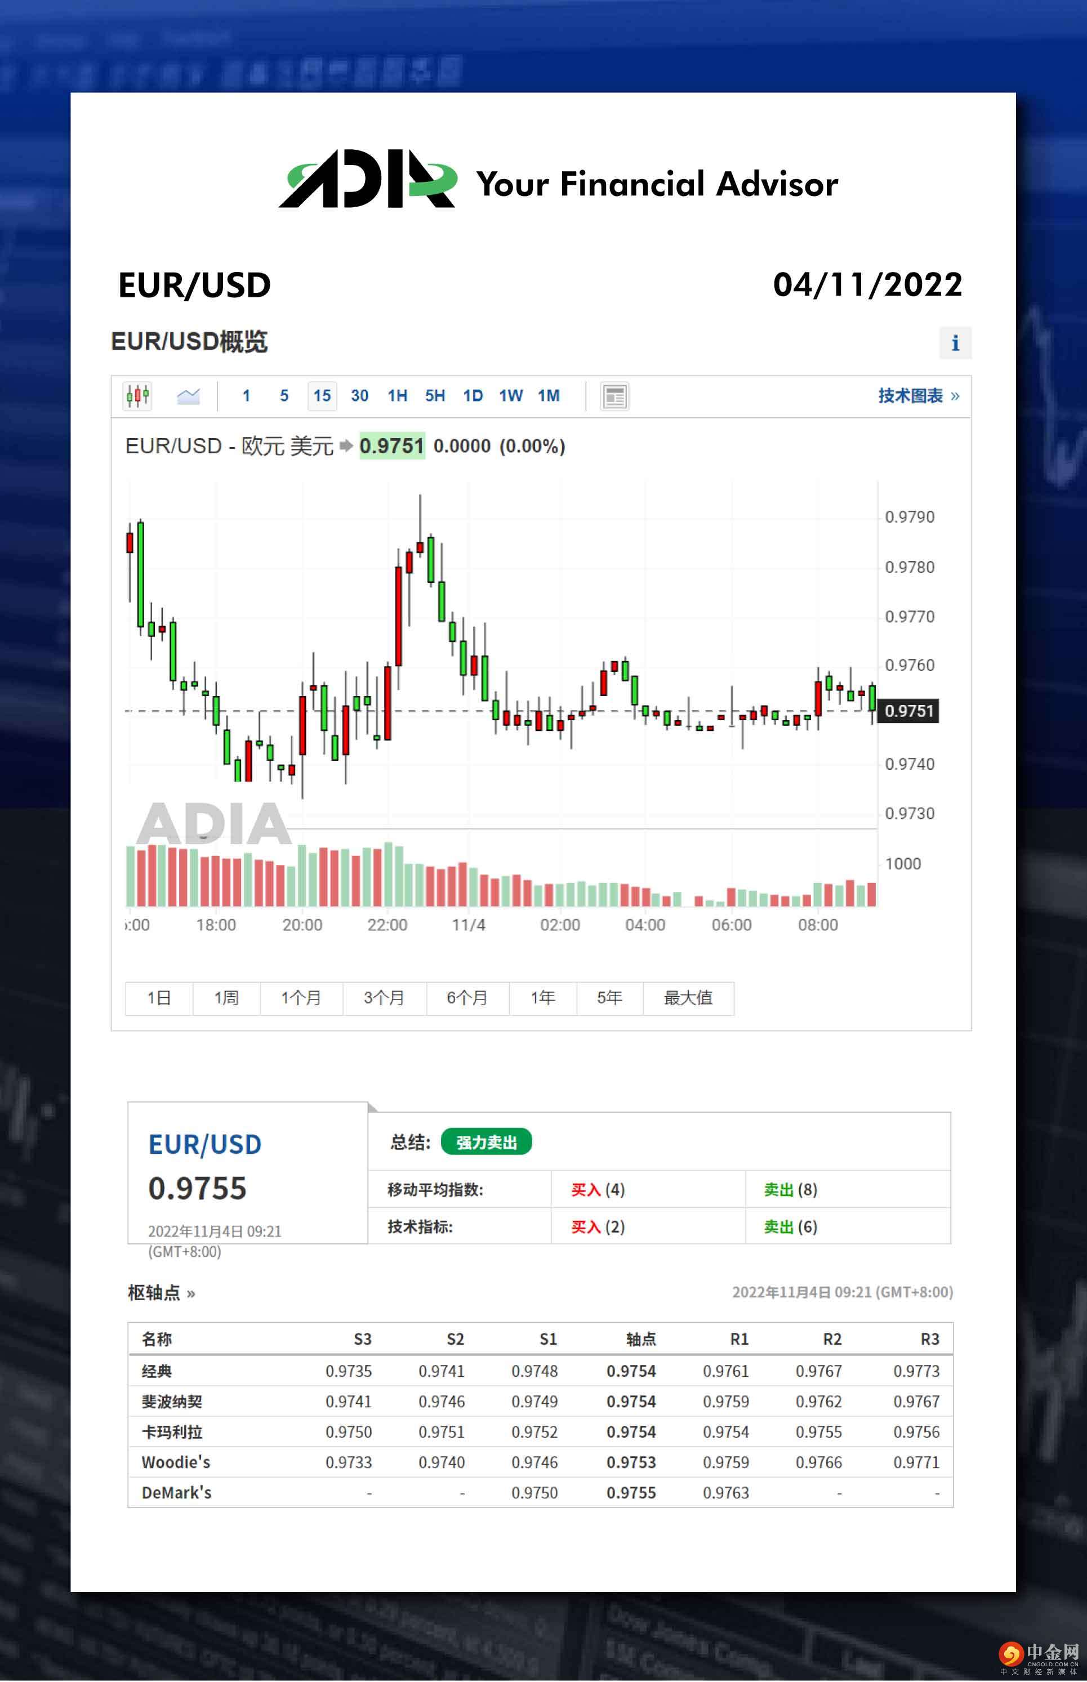Click the 5H interval option
Screen dimensions: 1087x1682
[x=435, y=396]
